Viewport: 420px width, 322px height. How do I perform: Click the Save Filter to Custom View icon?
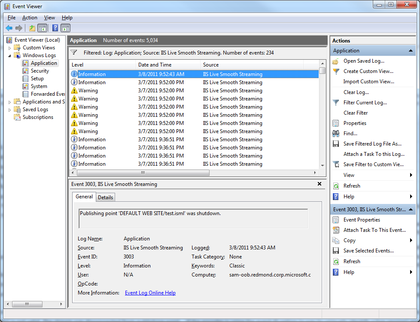(336, 164)
